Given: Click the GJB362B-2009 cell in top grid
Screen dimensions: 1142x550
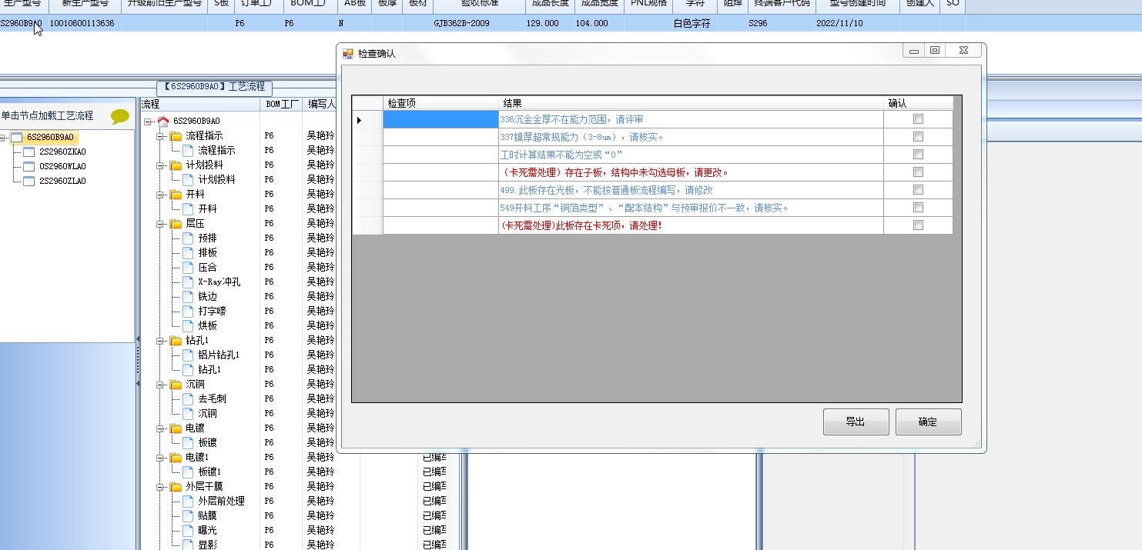Looking at the screenshot, I should (x=461, y=23).
